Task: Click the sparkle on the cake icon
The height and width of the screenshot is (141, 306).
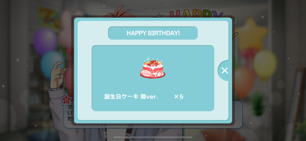Action: point(148,59)
